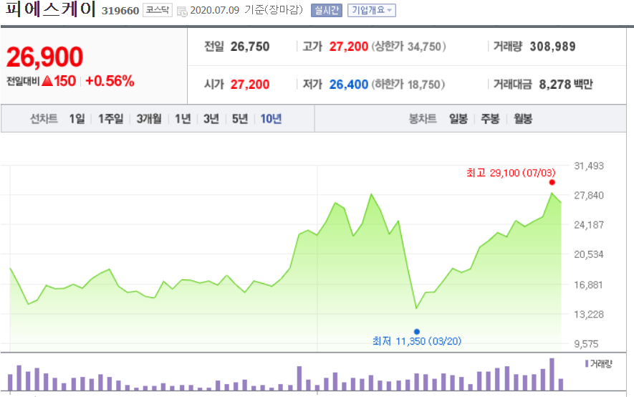
Task: Click the 24,187 y-axis label
Action: tap(589, 225)
